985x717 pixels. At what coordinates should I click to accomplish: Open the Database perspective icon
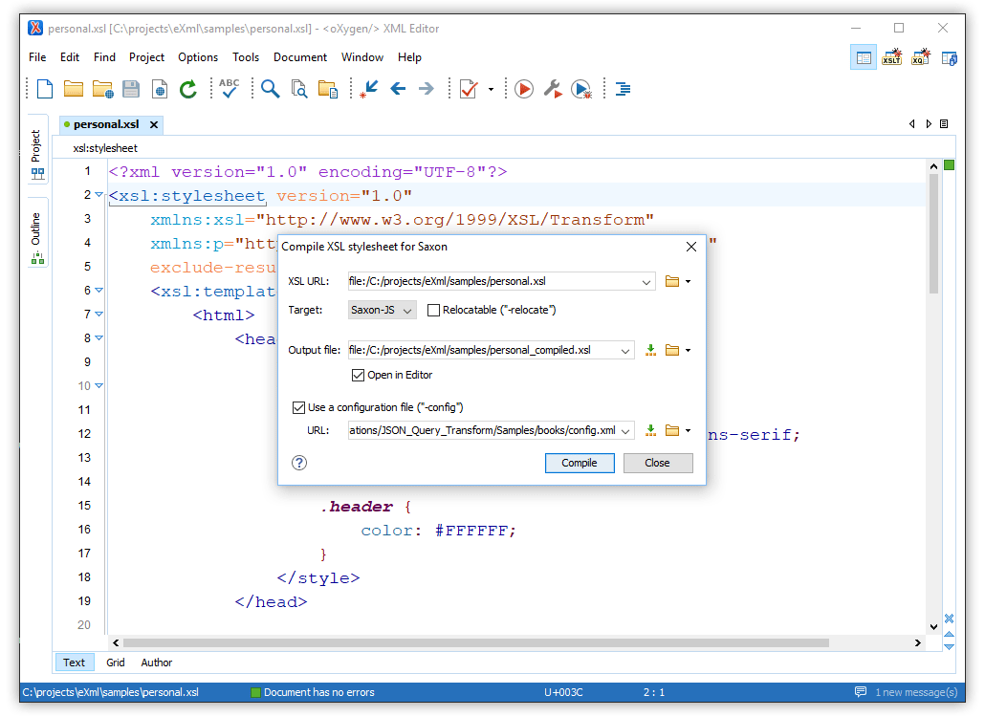[x=950, y=58]
